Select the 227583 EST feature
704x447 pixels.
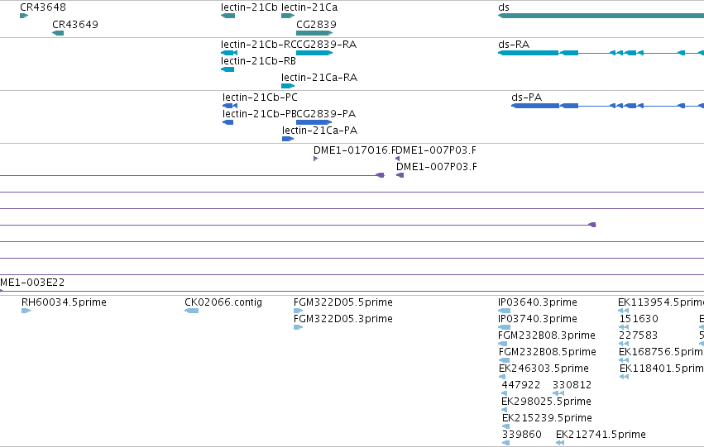tap(624, 344)
